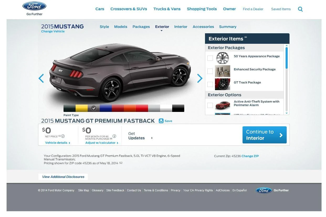Image resolution: width=326 pixels, height=217 pixels.
Task: Select the yellow paint swatch
Action: coord(82,108)
